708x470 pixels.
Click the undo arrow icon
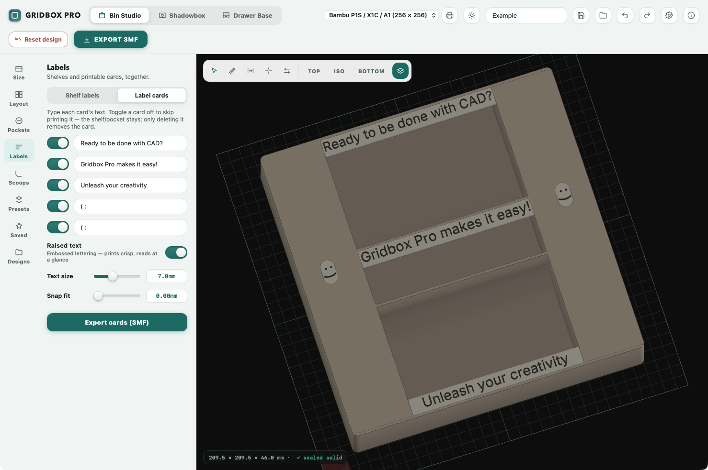point(625,15)
